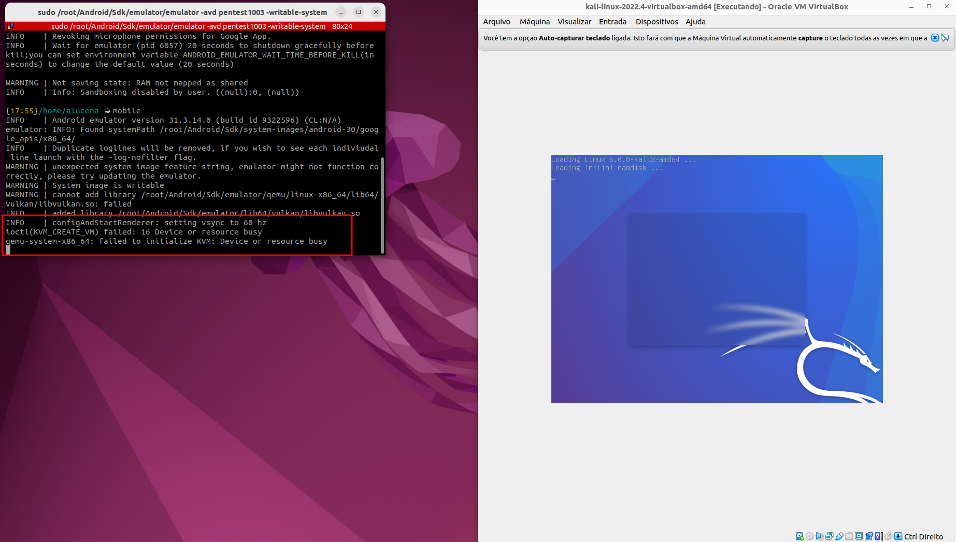Click 'Loading Linux 6.0.0-kali3-amd64' boot text
956x542 pixels.
pyautogui.click(x=623, y=159)
